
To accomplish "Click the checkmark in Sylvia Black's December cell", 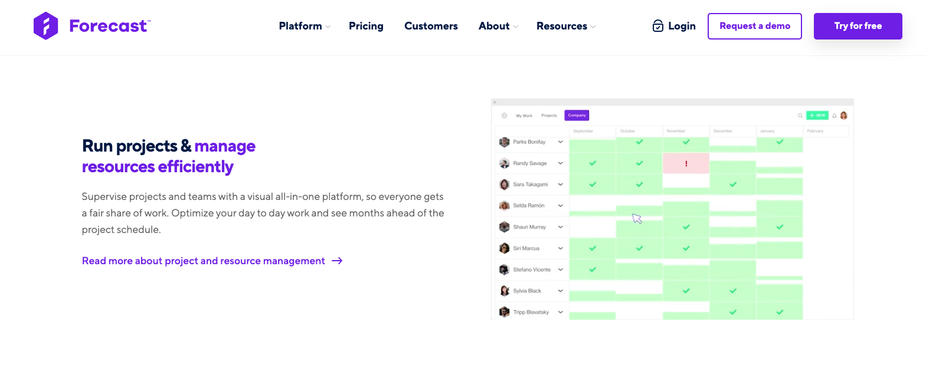I will (x=733, y=291).
